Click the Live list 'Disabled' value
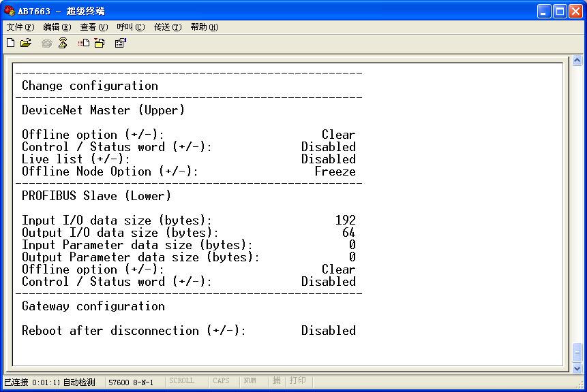Viewport: 587px width, 392px height. [x=329, y=159]
